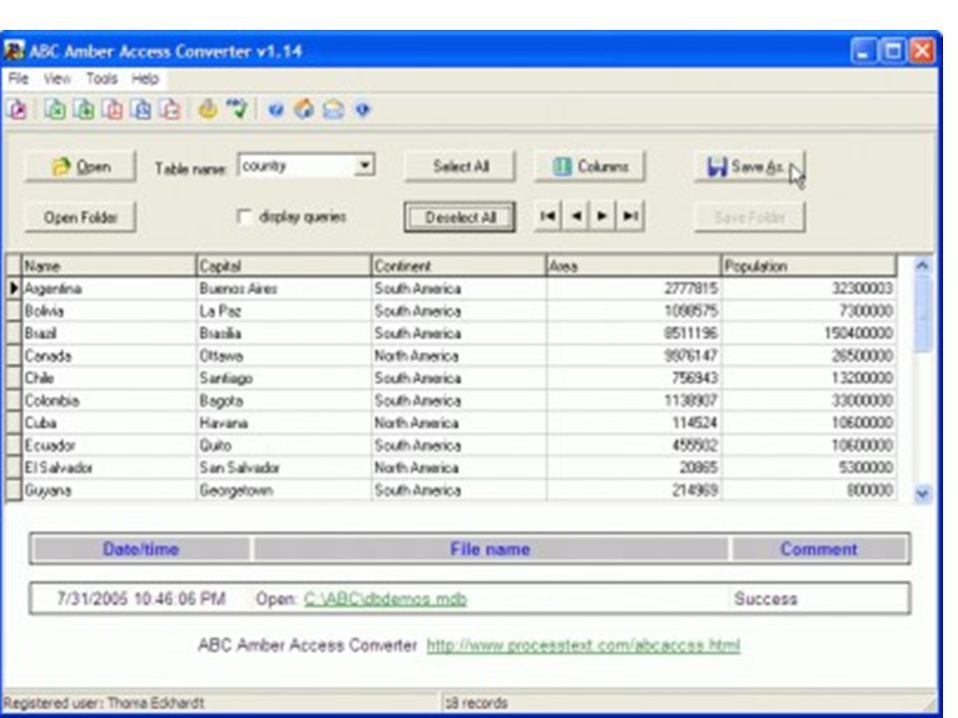
Task: Select the row selector beside Bolivia
Action: (x=13, y=311)
